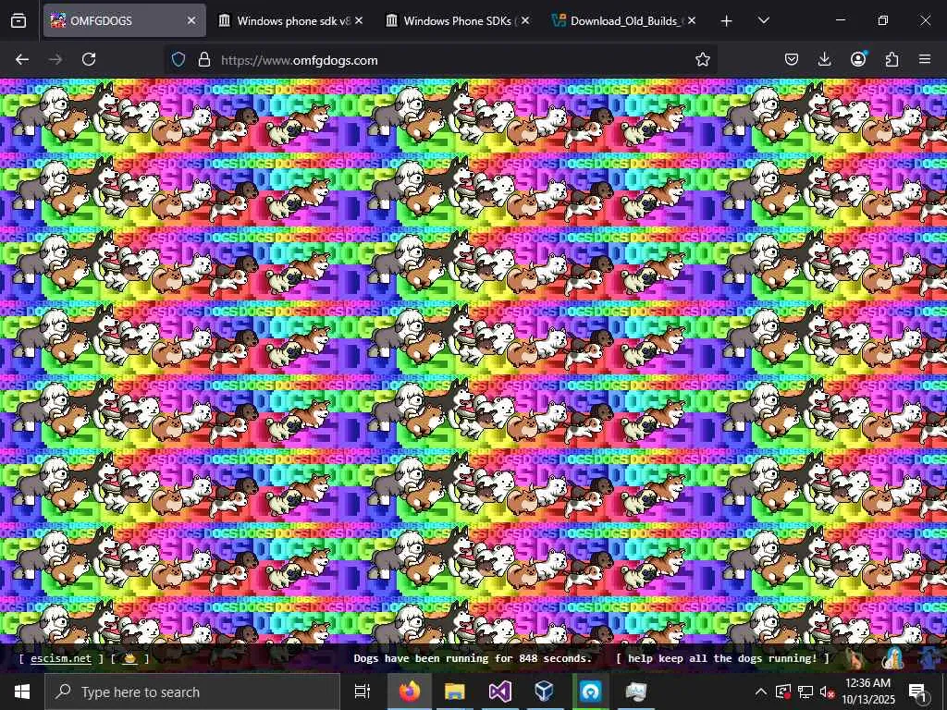Open a new tab with plus button

click(x=727, y=21)
